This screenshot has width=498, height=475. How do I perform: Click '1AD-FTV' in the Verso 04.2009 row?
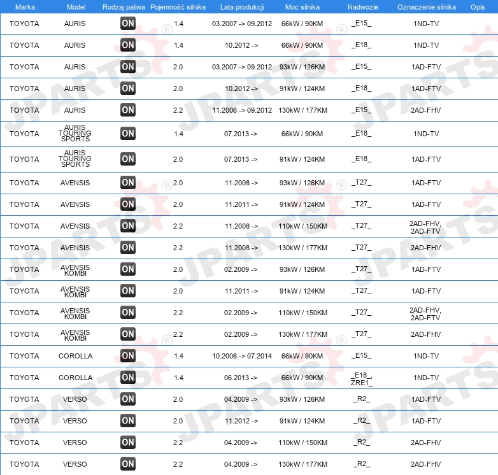pos(426,399)
